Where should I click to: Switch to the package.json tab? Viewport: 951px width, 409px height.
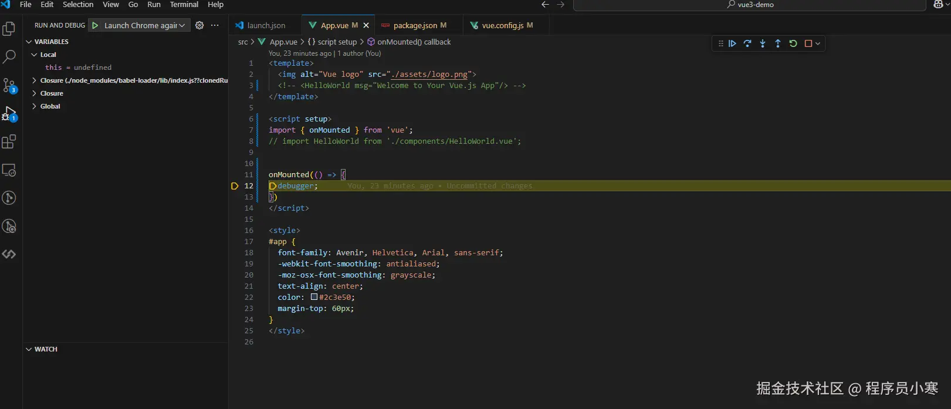click(x=415, y=25)
